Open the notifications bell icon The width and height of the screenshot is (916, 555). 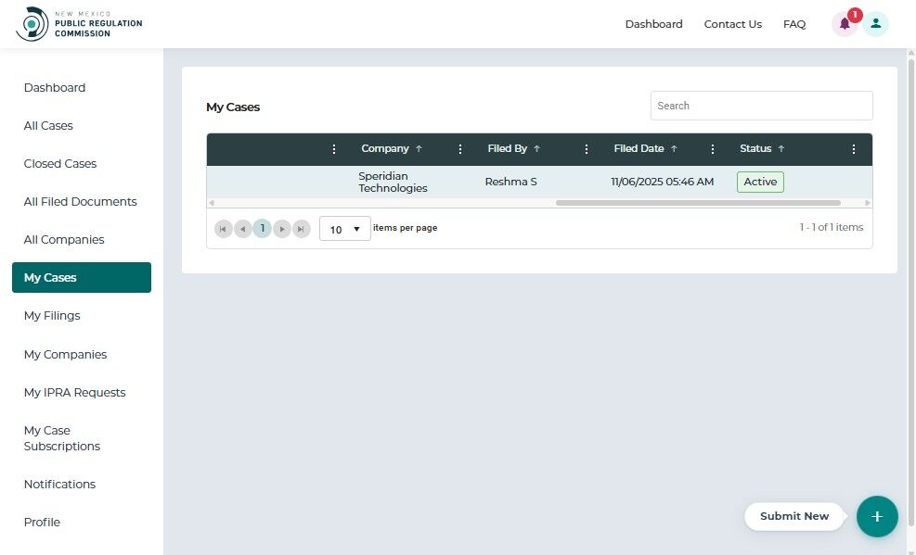(x=845, y=24)
